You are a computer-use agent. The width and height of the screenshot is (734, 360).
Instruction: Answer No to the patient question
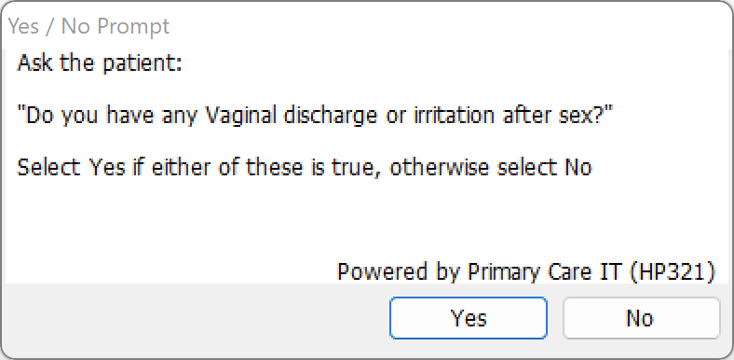[641, 318]
